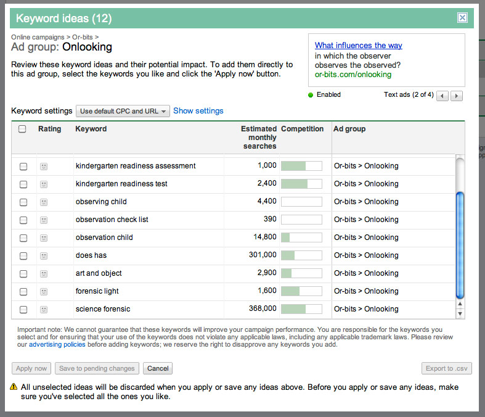Click rating icon for observing child
Image resolution: width=485 pixels, height=417 pixels.
44,202
